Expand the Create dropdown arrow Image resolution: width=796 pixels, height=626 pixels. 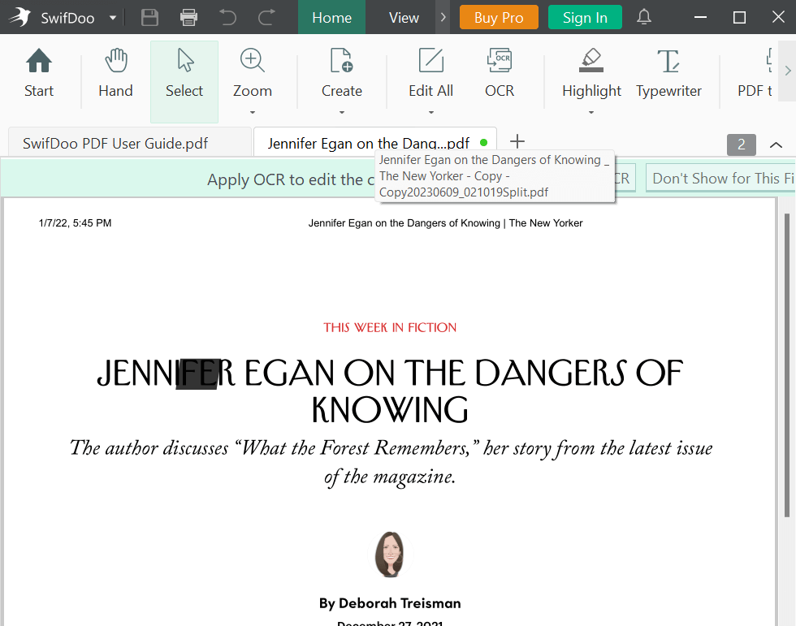point(342,112)
